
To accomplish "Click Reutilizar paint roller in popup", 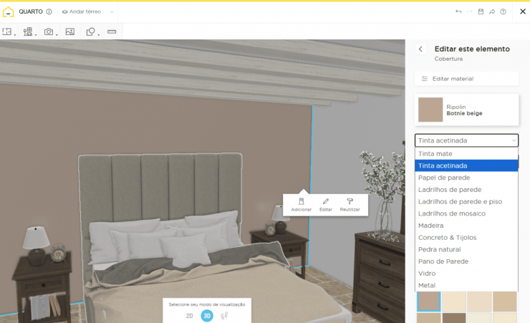I will click(350, 205).
